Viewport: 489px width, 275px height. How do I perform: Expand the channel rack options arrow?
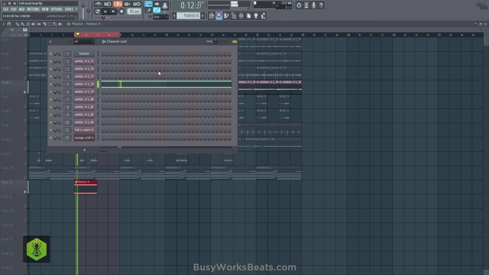tap(50, 41)
